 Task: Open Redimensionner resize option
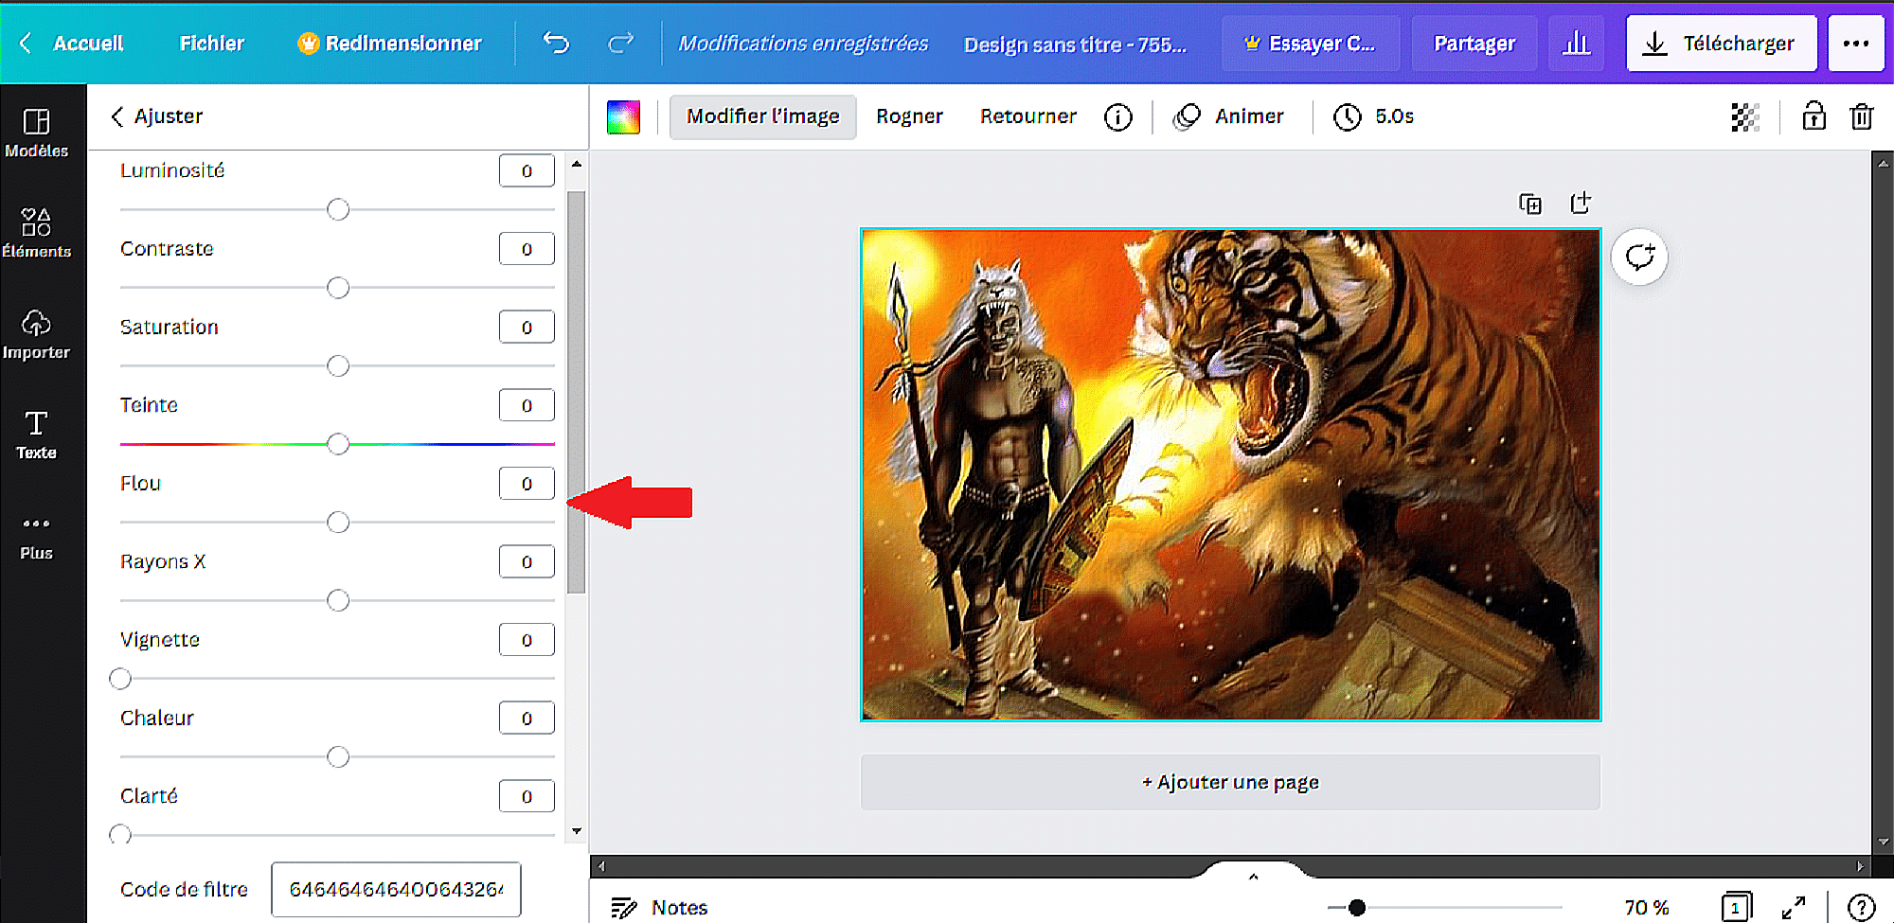pyautogui.click(x=389, y=43)
